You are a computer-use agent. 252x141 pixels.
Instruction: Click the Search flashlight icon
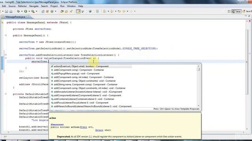point(71,11)
